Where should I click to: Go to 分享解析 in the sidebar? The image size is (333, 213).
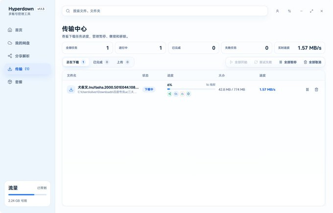tap(27, 56)
